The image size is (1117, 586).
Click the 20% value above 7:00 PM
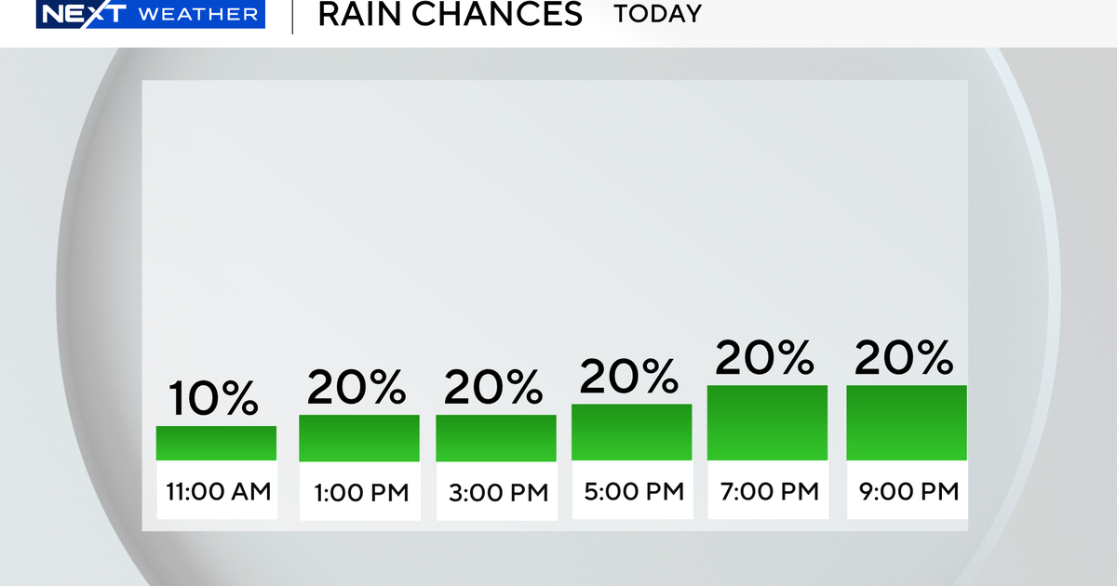pyautogui.click(x=765, y=358)
